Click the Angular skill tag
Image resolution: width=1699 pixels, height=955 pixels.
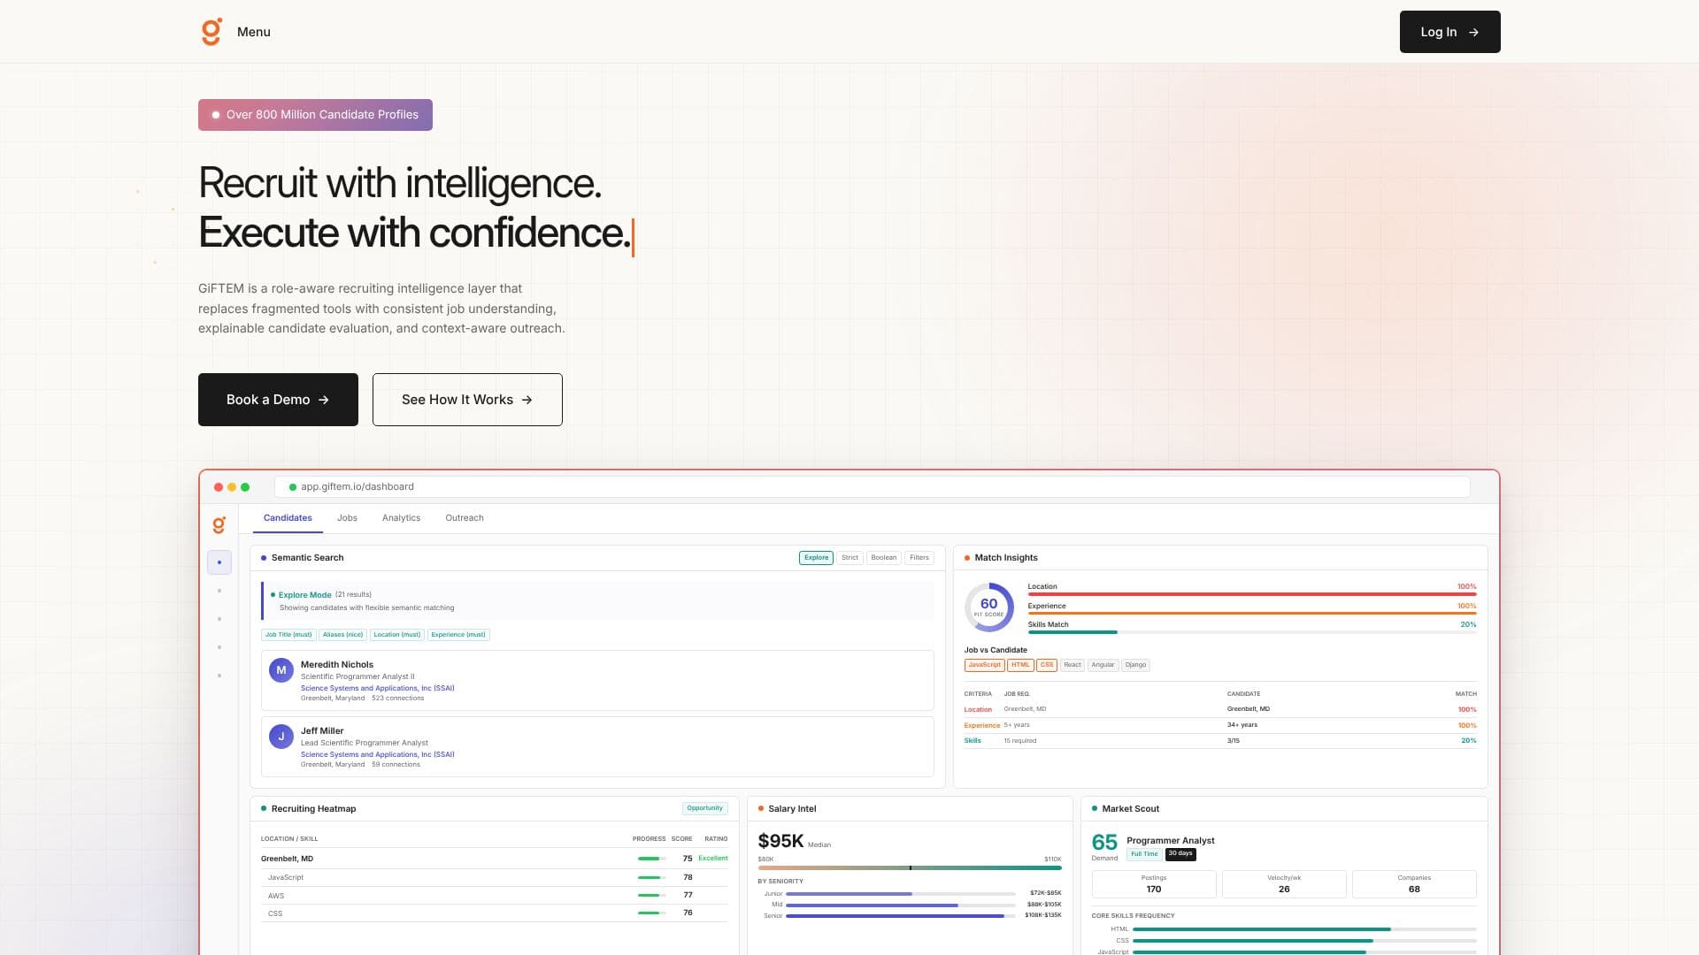point(1103,665)
